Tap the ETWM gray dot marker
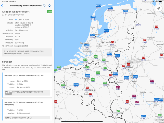The width and height of the screenshot is (164, 123). click(x=138, y=23)
